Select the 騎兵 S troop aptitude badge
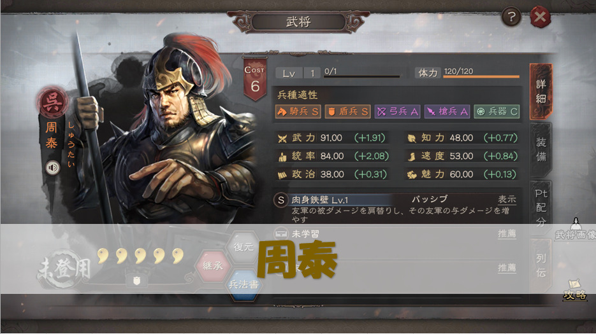 [298, 111]
